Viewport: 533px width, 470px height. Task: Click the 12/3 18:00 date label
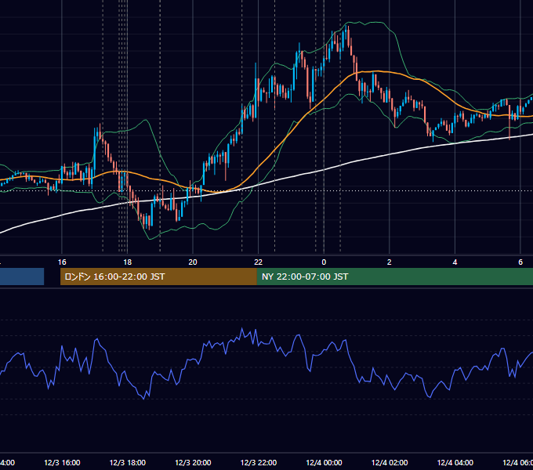click(x=128, y=462)
